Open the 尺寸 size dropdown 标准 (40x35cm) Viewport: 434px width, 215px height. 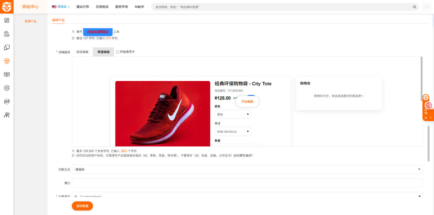point(233,131)
